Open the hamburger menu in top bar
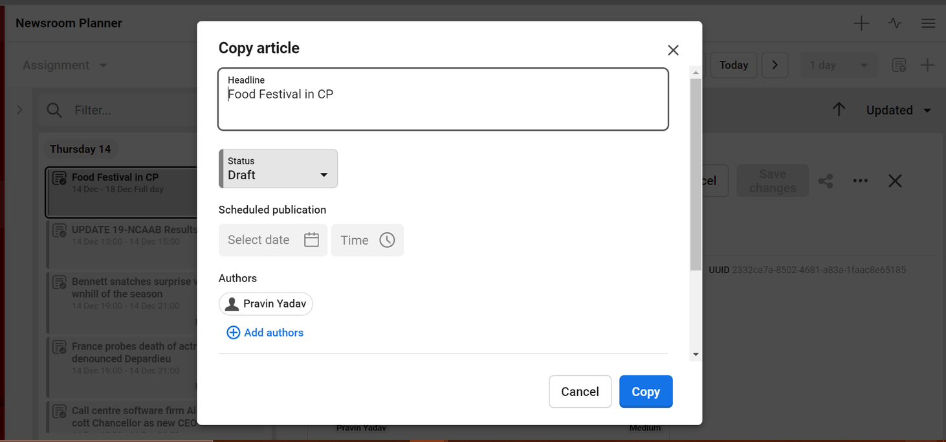The image size is (946, 442). [928, 23]
